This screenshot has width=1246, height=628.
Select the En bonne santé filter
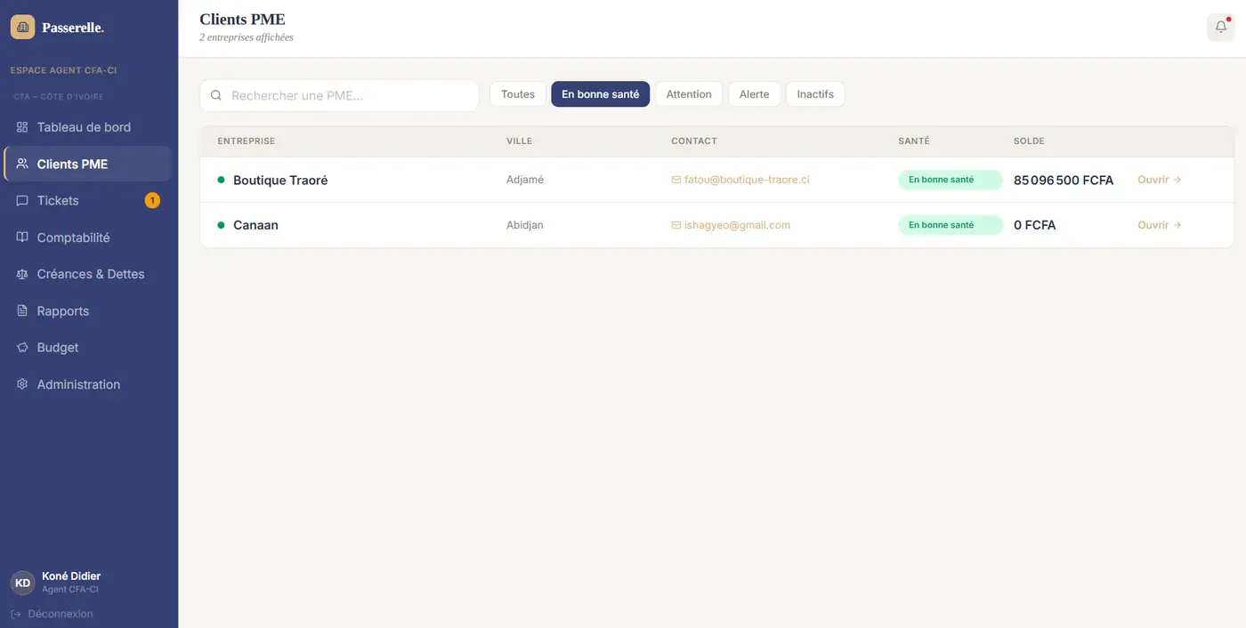point(601,94)
